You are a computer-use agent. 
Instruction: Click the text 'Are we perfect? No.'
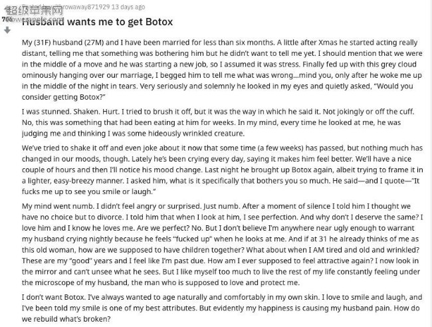(169, 228)
